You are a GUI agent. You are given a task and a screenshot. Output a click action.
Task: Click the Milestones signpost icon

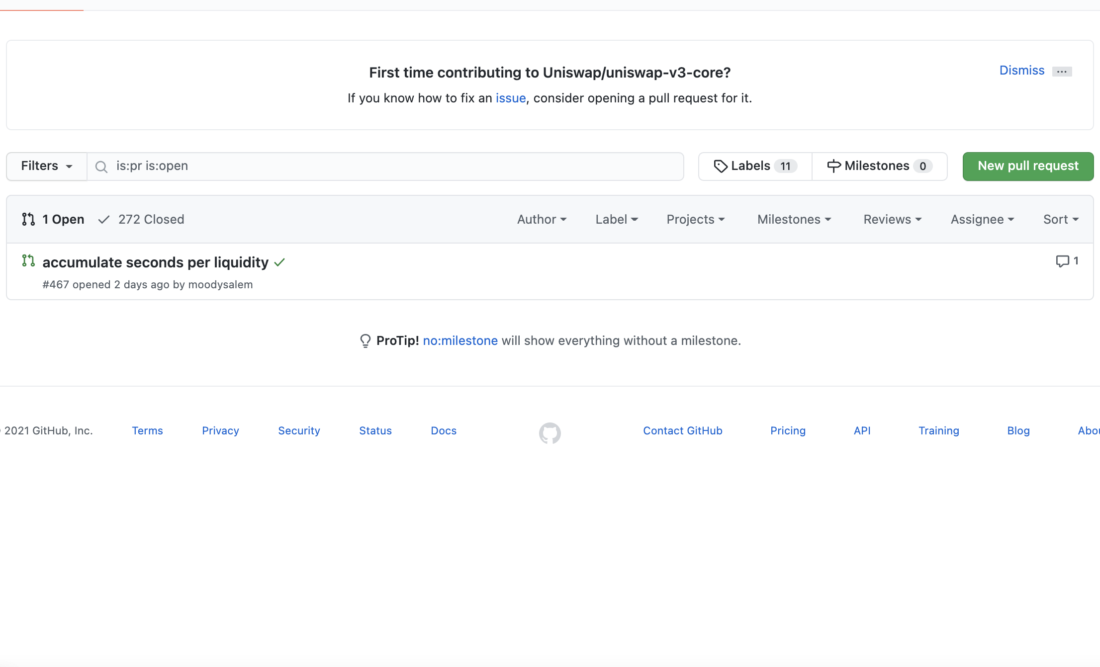[x=833, y=166]
